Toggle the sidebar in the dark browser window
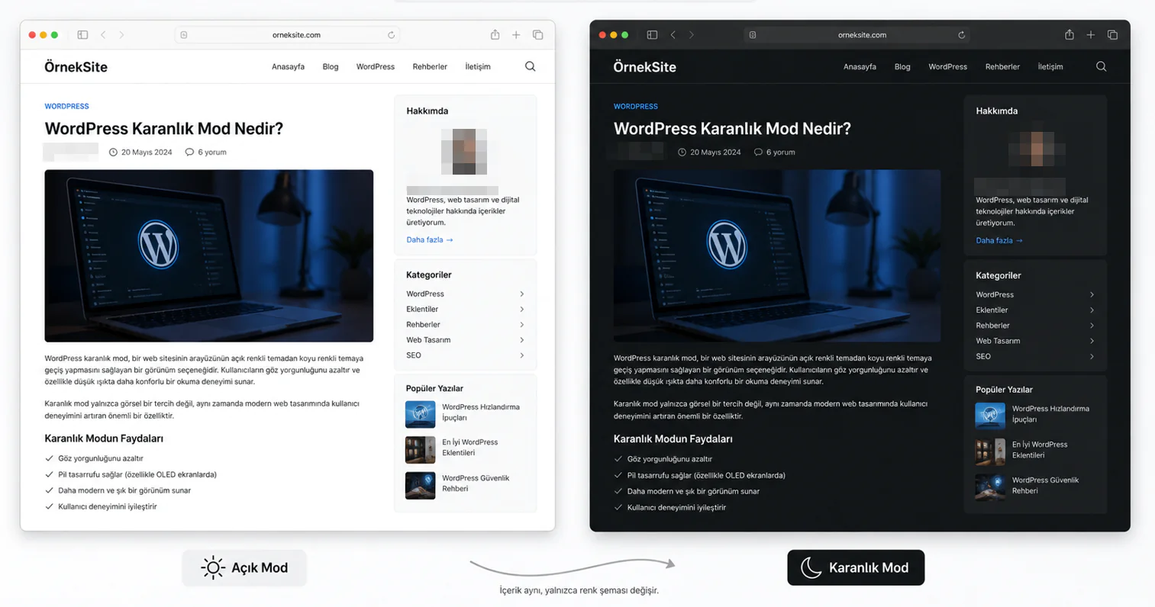This screenshot has height=607, width=1155. 652,35
